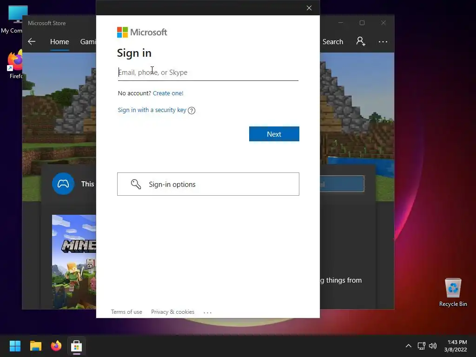Open File Explorer from the taskbar
Viewport: 476px width, 357px height.
click(35, 346)
